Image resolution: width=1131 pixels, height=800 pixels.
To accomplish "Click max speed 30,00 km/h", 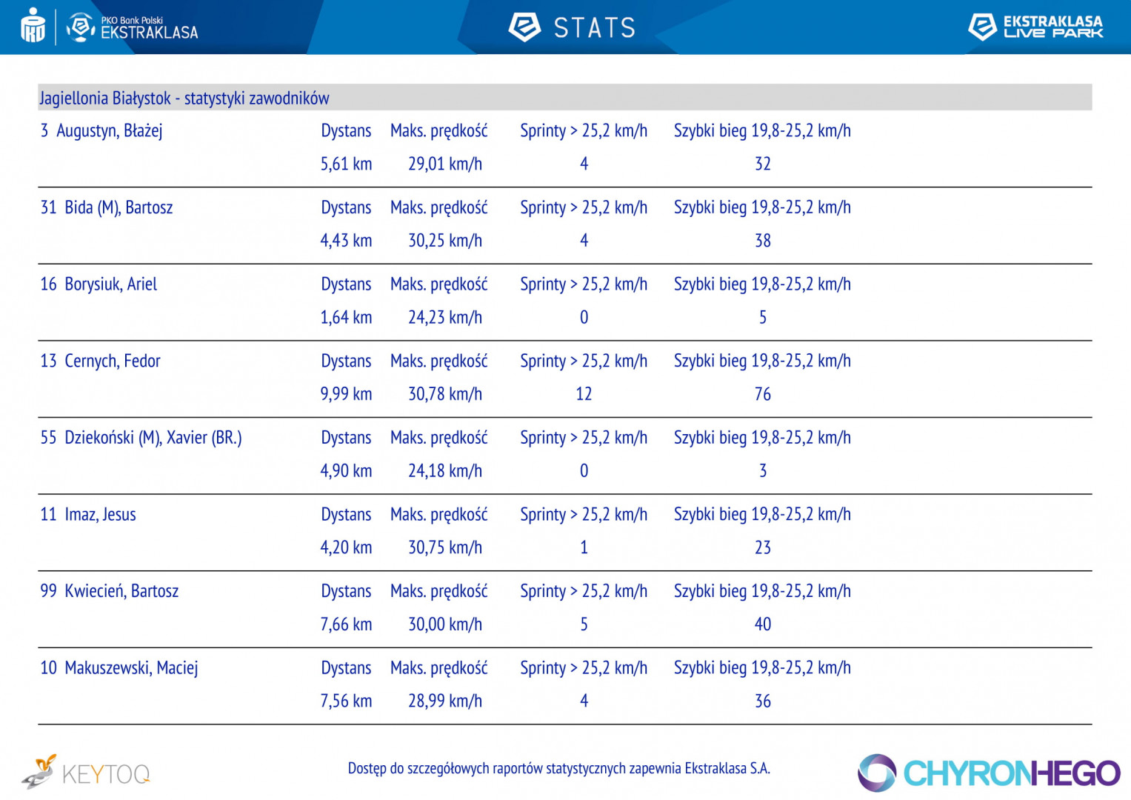I will pos(445,624).
